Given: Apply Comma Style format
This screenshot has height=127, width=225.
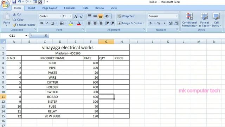Looking at the screenshot, I should 164,23.
